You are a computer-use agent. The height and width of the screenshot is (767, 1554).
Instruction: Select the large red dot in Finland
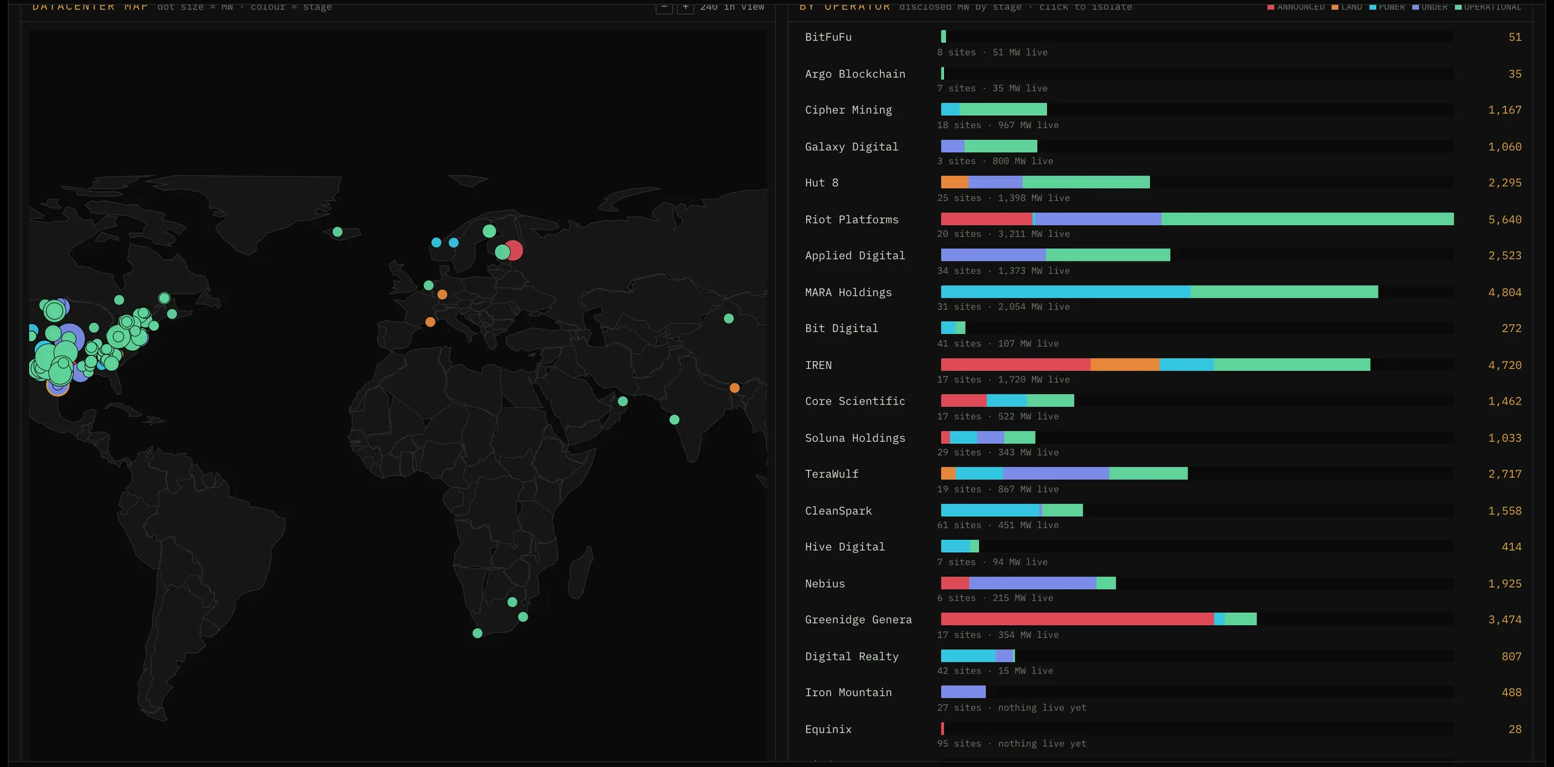[513, 250]
